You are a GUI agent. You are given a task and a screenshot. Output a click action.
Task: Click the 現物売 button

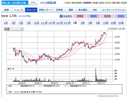tap(94, 16)
